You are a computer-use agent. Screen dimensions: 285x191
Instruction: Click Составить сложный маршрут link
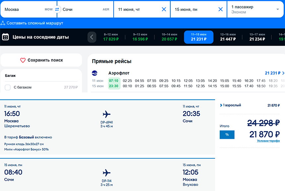coord(35,23)
